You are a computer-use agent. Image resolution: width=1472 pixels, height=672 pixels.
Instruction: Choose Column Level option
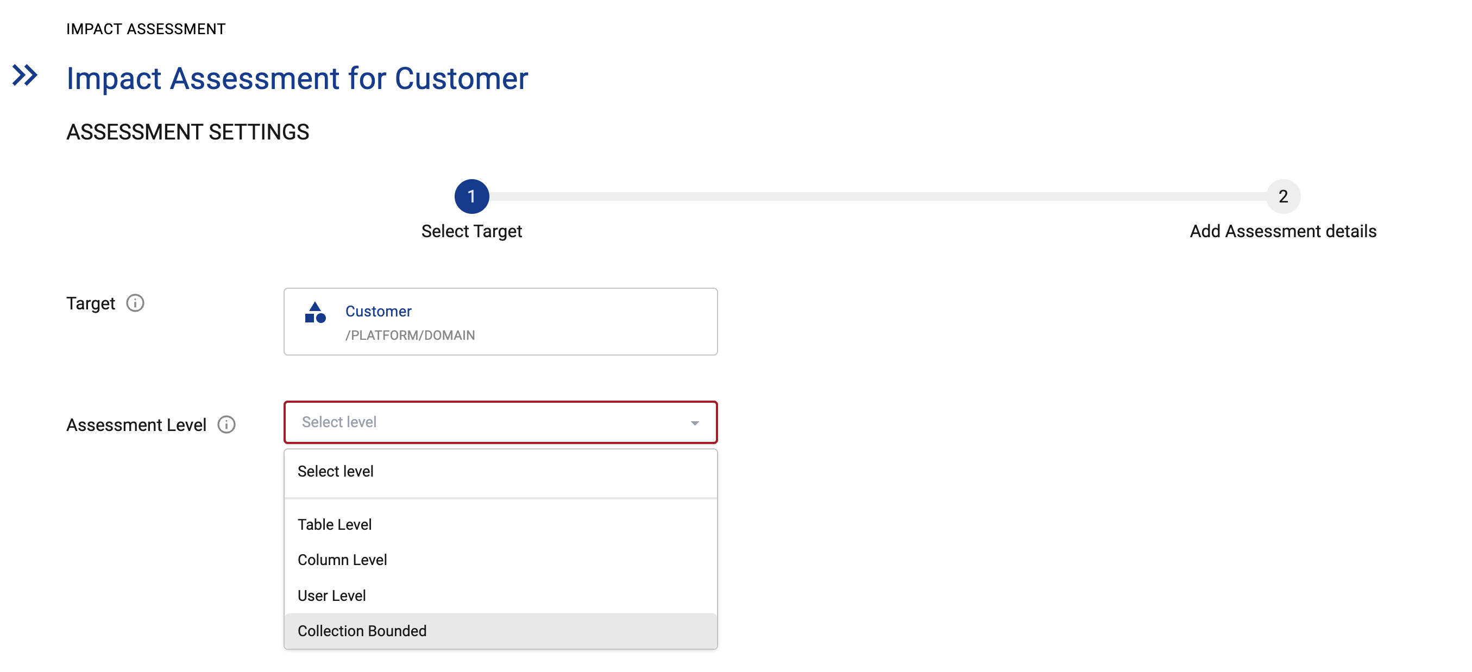[342, 560]
